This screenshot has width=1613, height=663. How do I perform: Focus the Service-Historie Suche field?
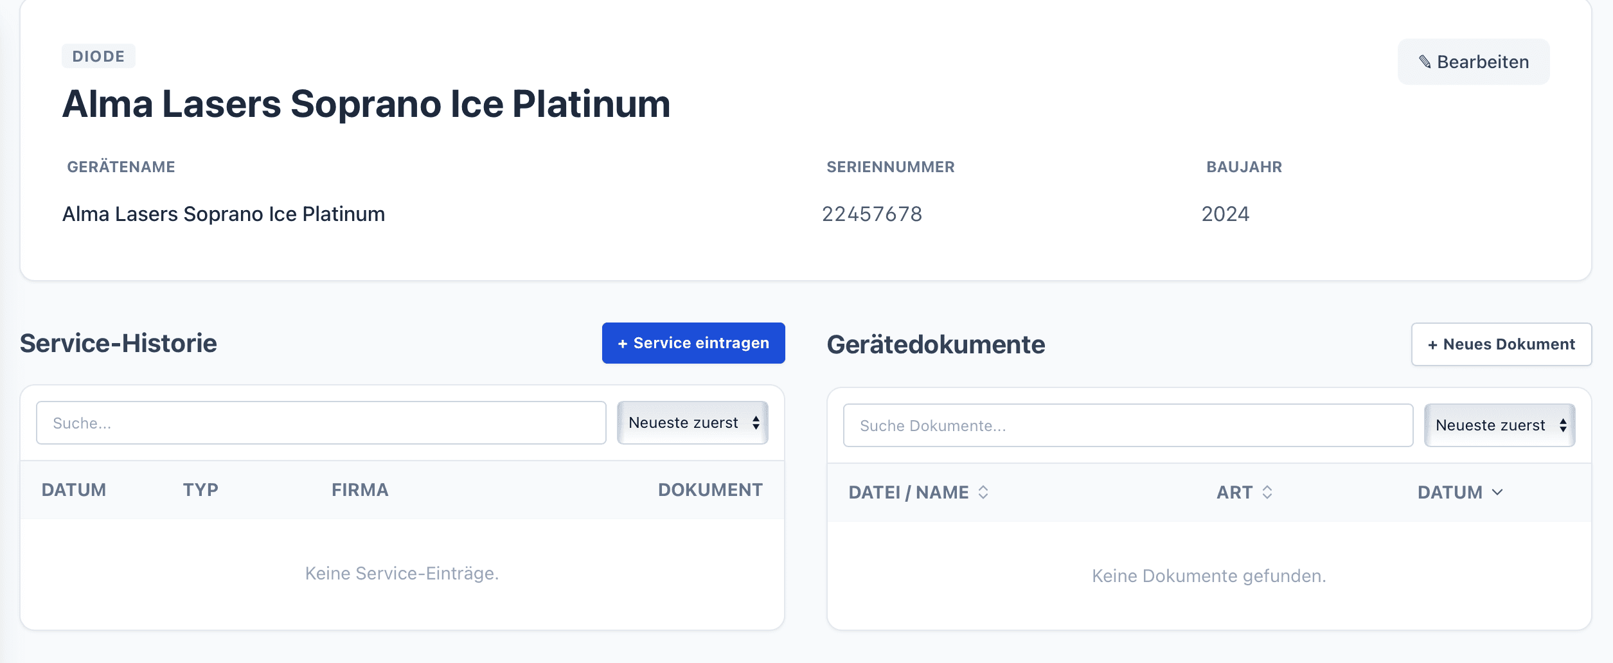pyautogui.click(x=321, y=423)
